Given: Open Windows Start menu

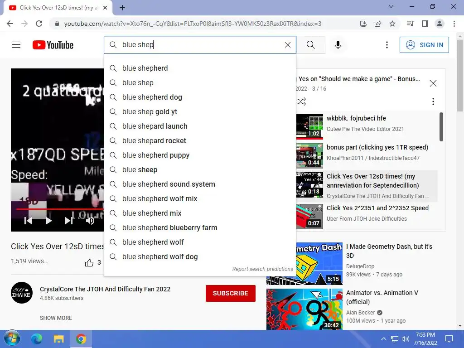Looking at the screenshot, I should (12, 339).
